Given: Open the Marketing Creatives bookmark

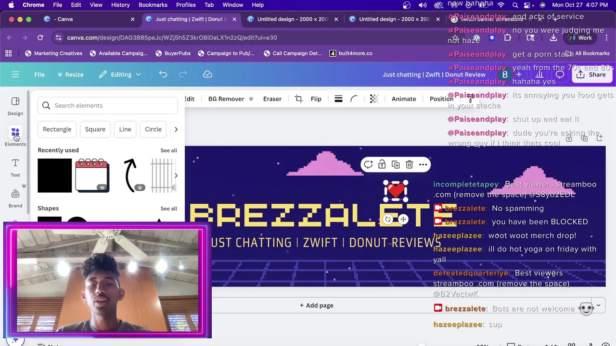Looking at the screenshot, I should 53,53.
